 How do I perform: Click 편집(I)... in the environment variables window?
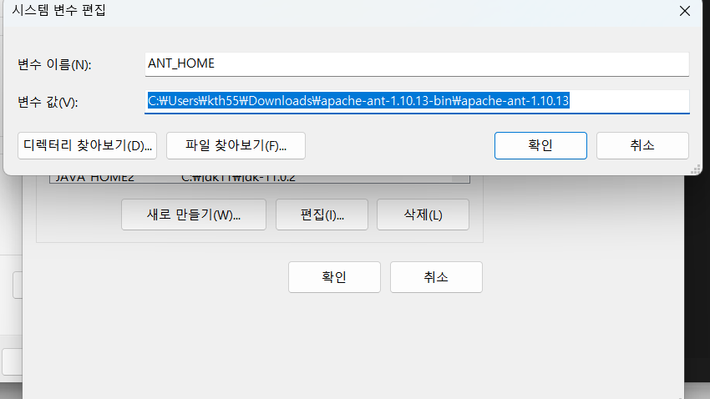coord(322,215)
